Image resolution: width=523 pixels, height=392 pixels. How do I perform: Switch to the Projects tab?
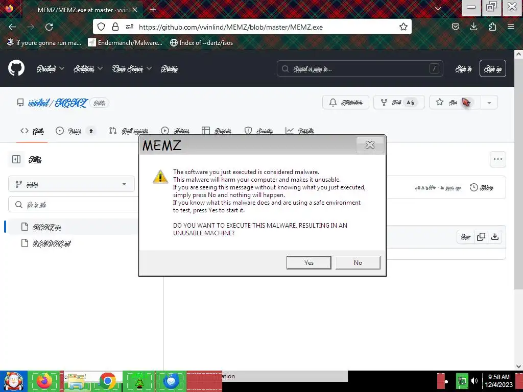pos(216,131)
